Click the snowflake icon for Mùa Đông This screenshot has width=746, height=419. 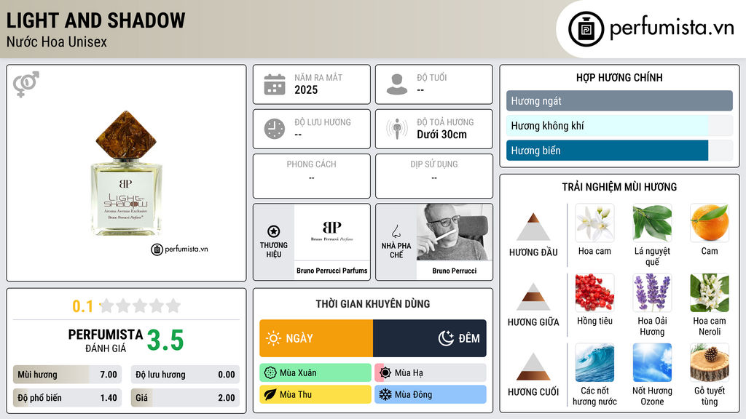point(385,394)
